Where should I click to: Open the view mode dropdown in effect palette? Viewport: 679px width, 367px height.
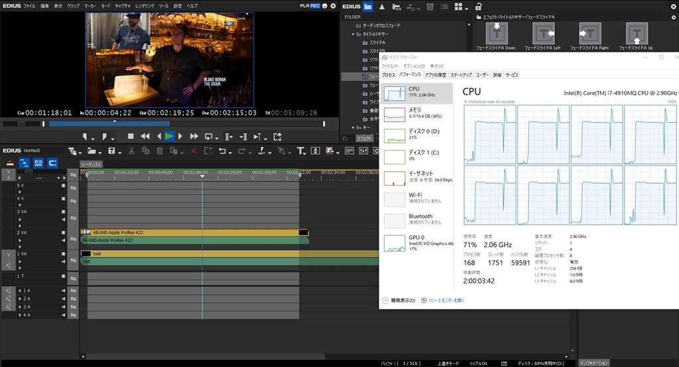tap(460, 7)
